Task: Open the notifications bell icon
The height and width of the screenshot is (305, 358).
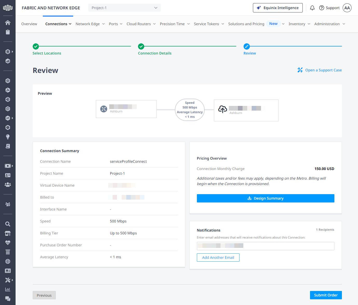Action: (312, 8)
